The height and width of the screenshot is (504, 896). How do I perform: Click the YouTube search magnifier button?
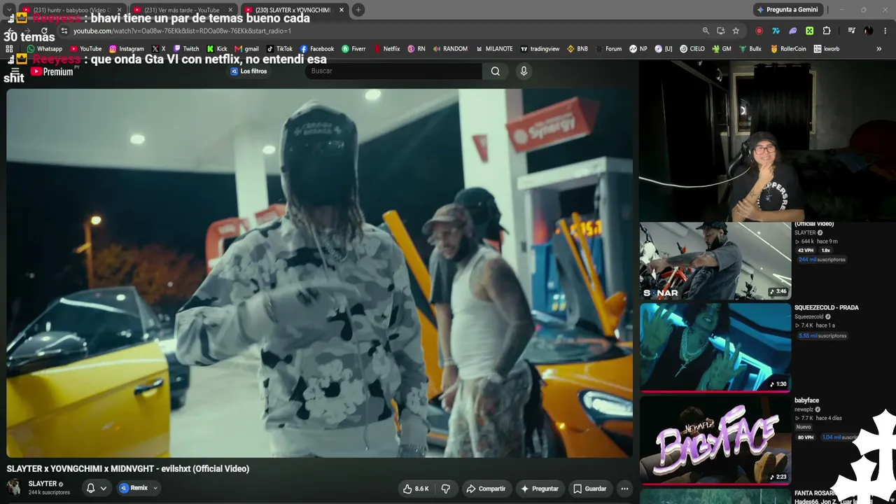tap(496, 71)
